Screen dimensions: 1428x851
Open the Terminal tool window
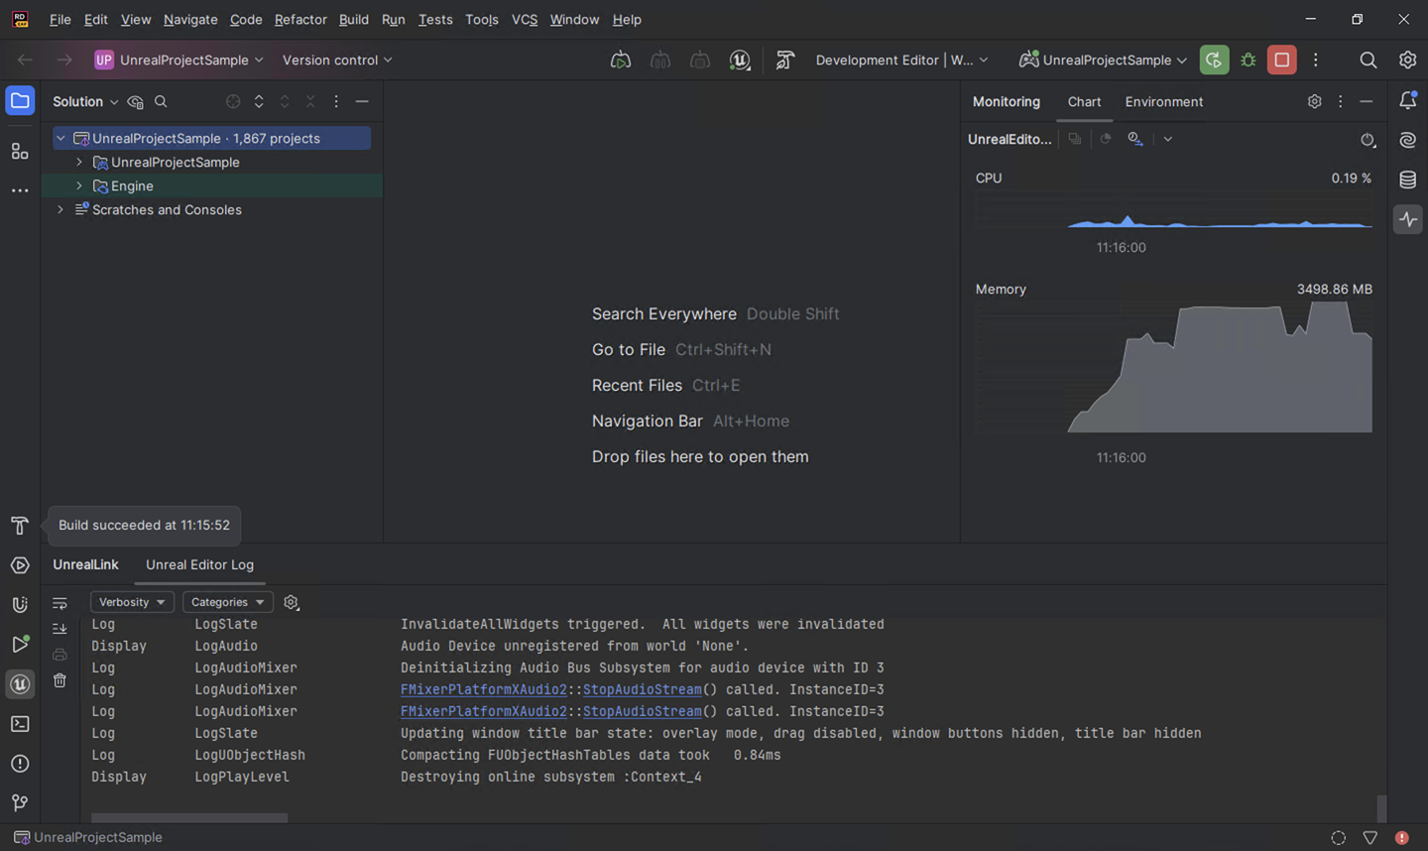[20, 724]
